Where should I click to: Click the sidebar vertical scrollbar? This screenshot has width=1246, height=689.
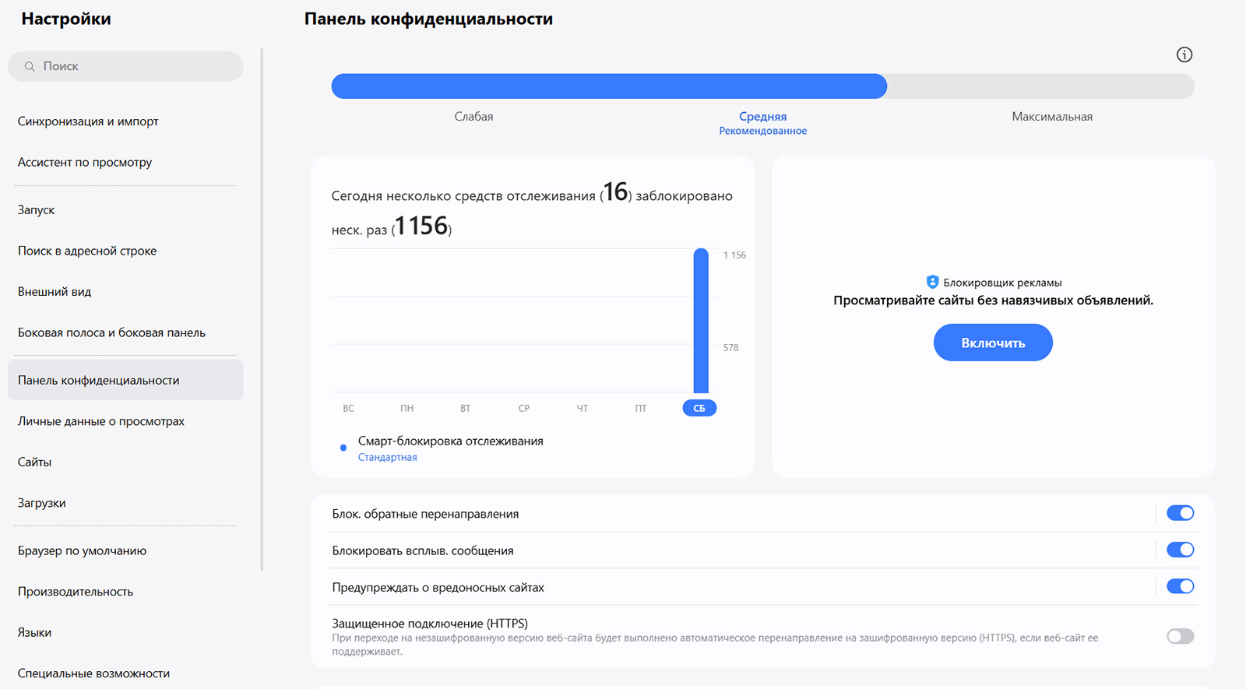point(262,311)
